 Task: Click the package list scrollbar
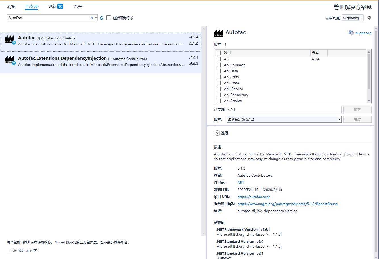coord(204,131)
